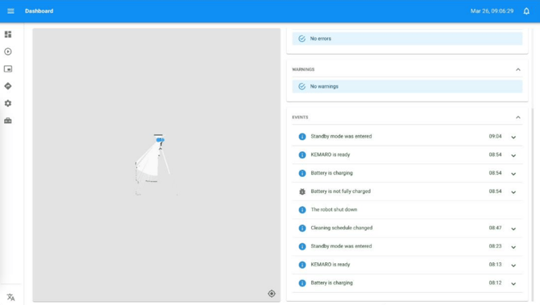Open the notifications bell

click(x=526, y=11)
